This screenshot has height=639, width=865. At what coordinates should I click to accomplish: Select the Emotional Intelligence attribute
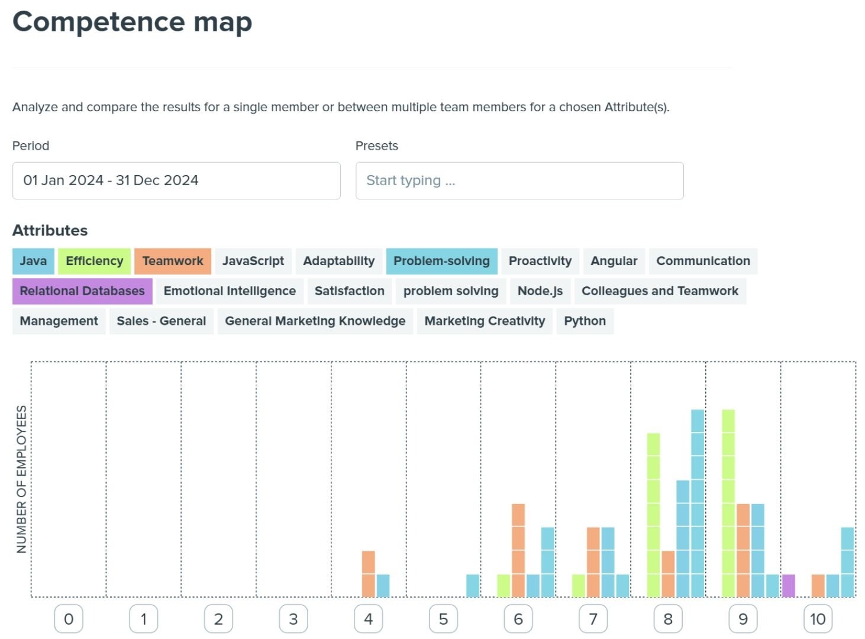pyautogui.click(x=230, y=291)
